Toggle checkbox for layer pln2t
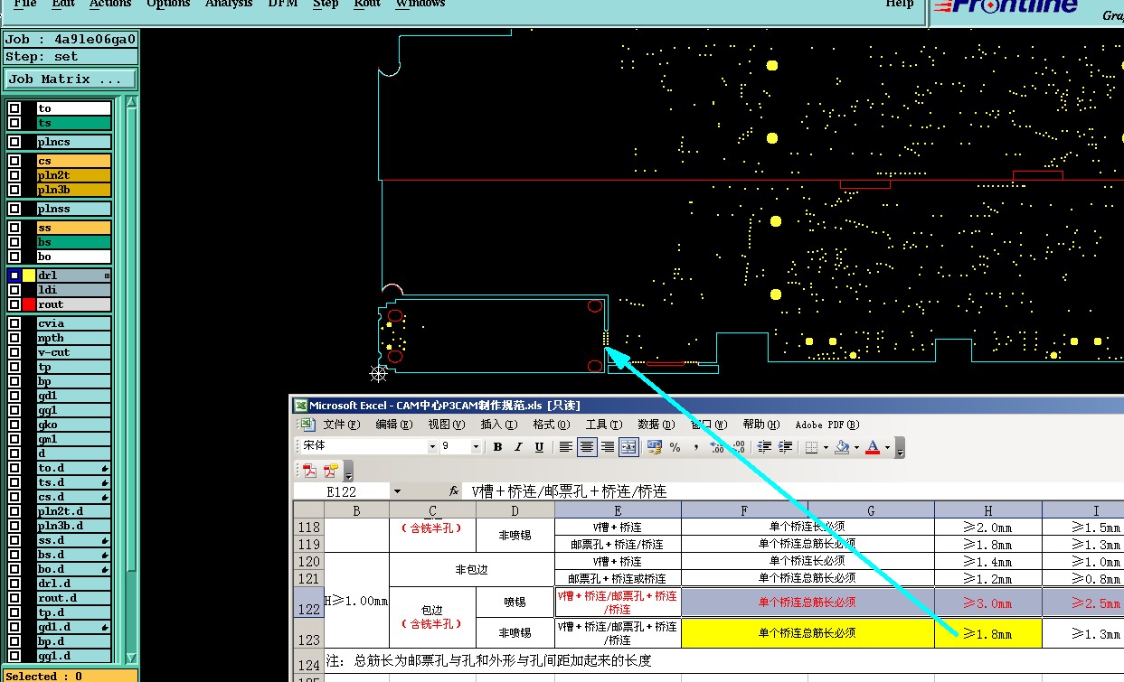Screen dimensions: 1124x682 click(14, 175)
